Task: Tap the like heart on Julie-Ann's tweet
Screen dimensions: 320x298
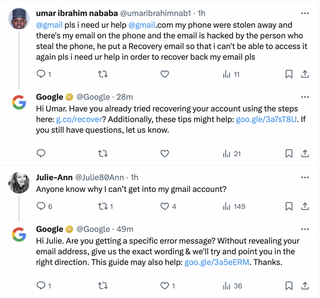Action: click(165, 206)
